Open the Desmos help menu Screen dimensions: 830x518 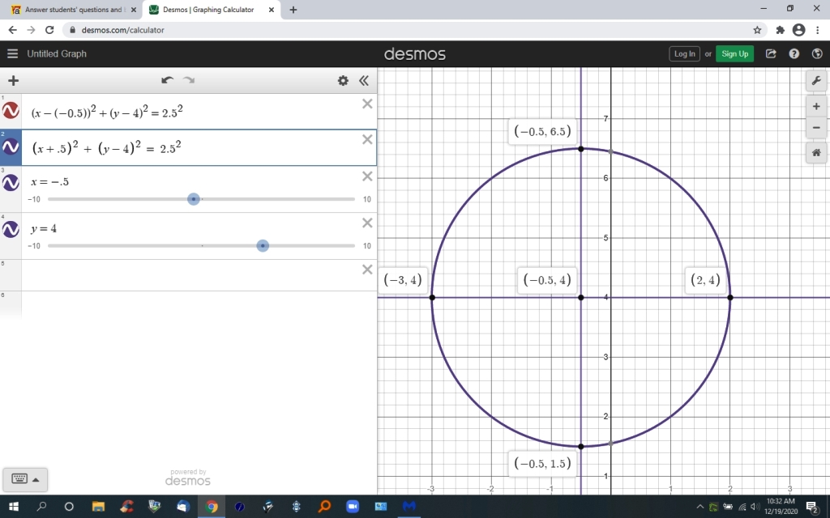point(794,53)
